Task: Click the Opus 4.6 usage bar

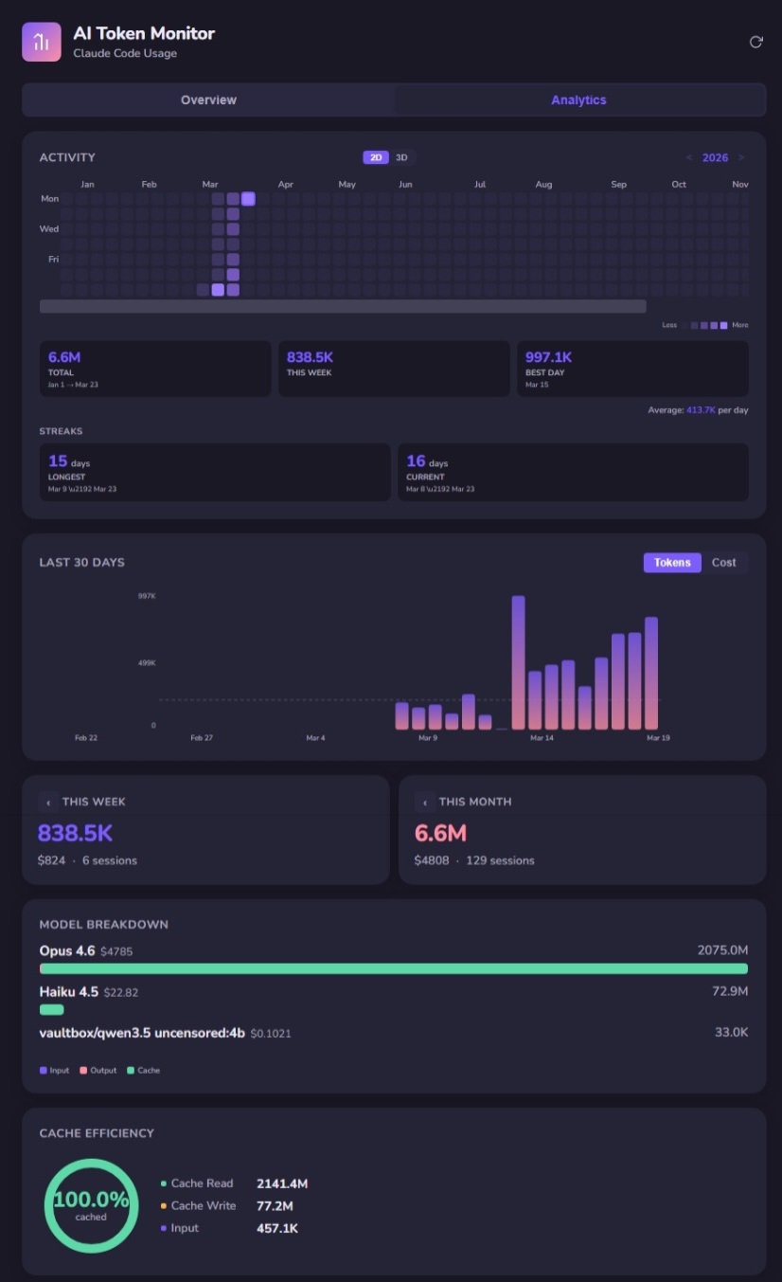Action: [x=393, y=969]
